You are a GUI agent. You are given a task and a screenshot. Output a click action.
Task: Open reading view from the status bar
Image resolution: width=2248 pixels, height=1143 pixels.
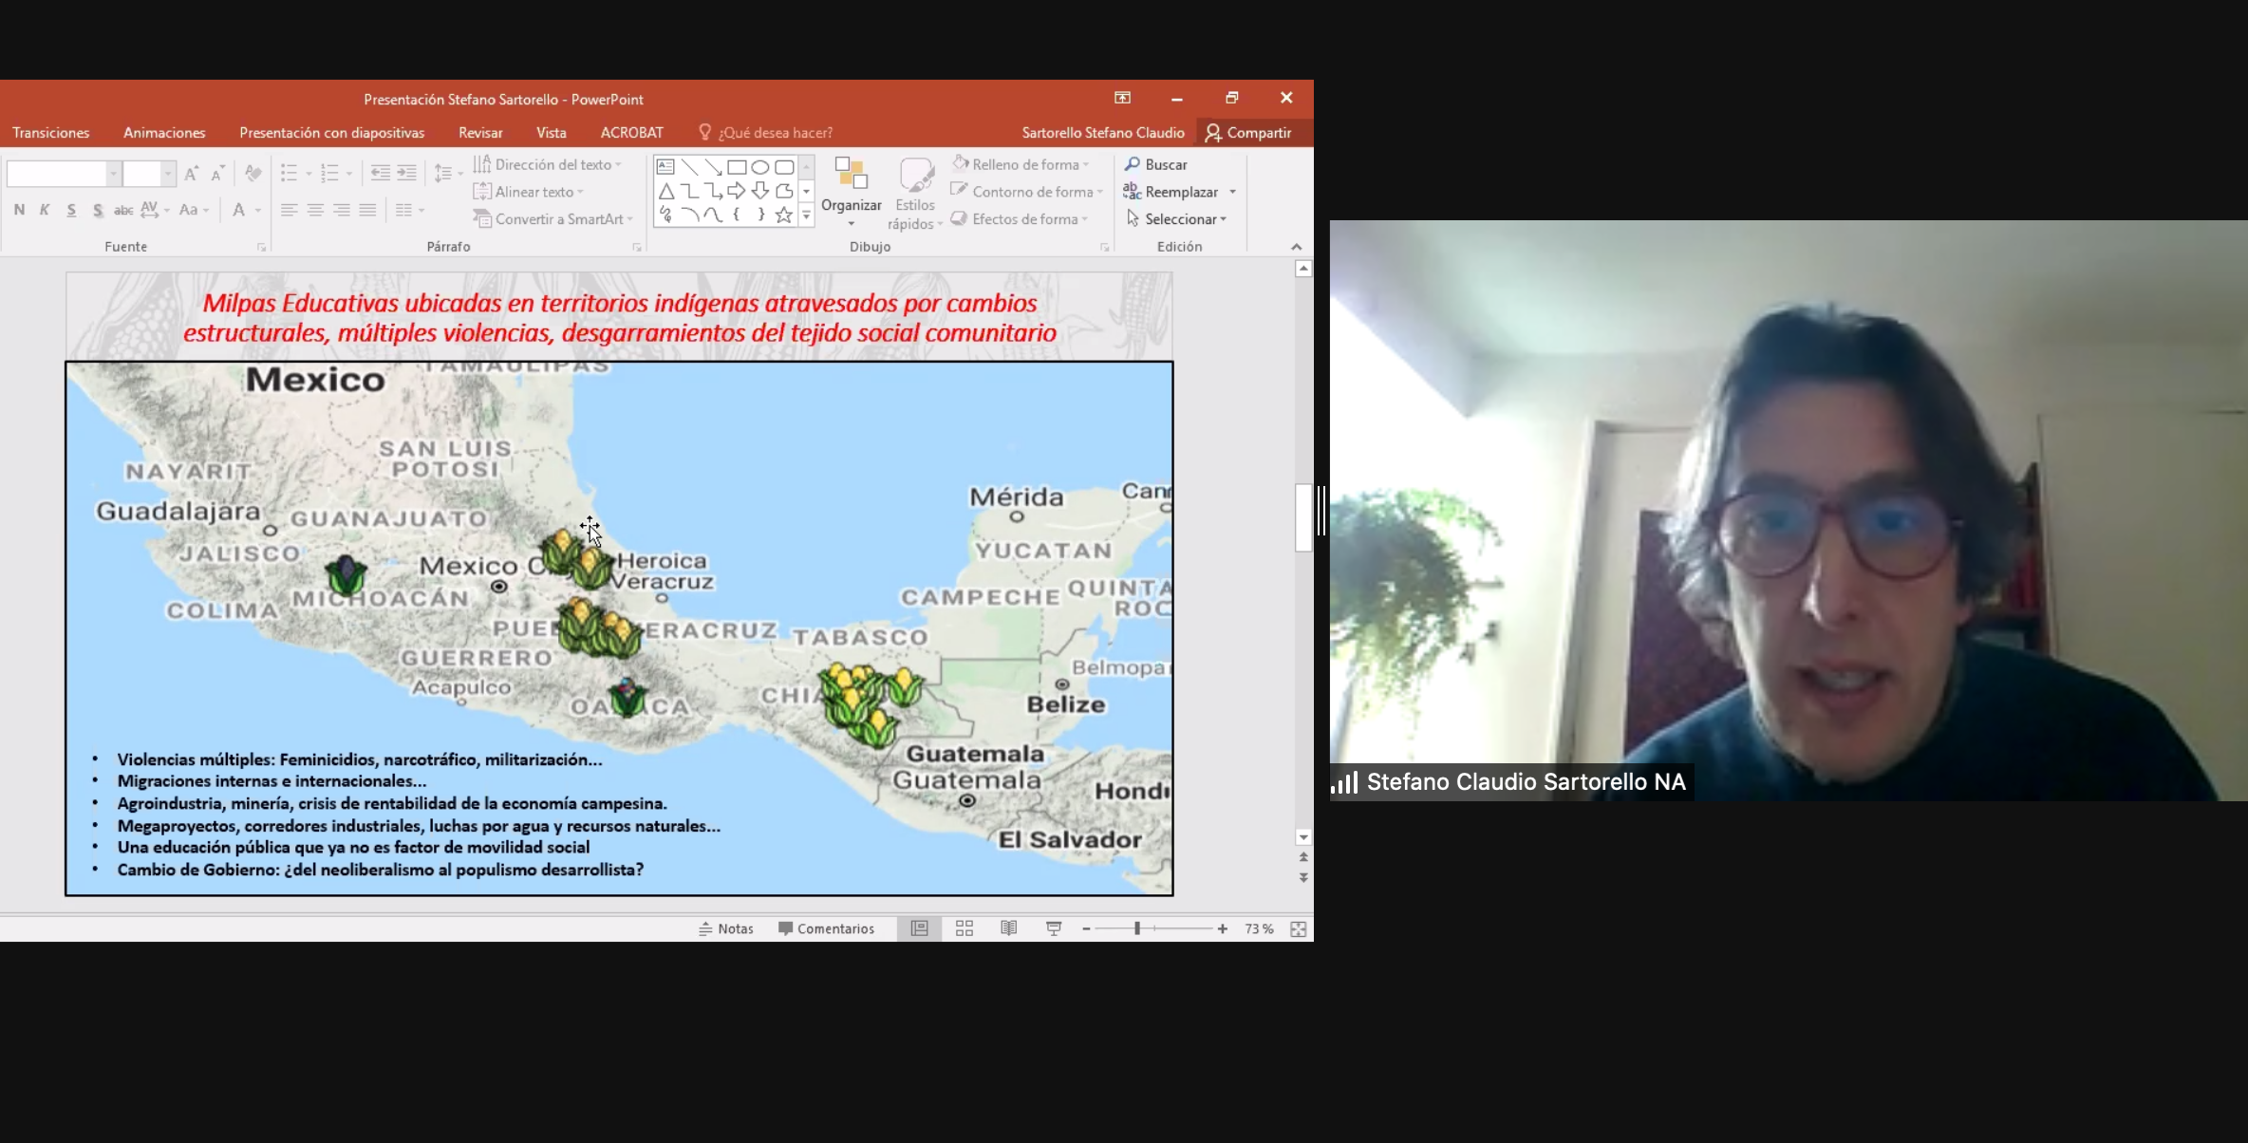click(x=1009, y=928)
